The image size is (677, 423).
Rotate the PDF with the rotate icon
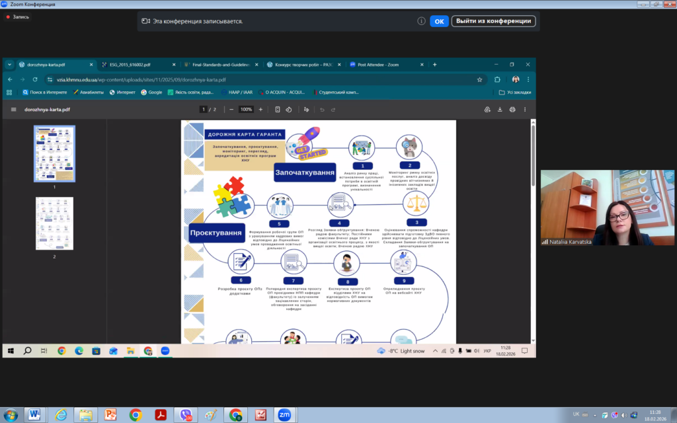coord(289,110)
